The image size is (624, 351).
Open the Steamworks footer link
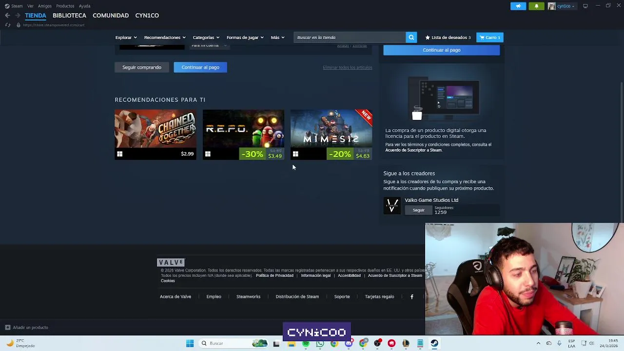click(x=248, y=296)
